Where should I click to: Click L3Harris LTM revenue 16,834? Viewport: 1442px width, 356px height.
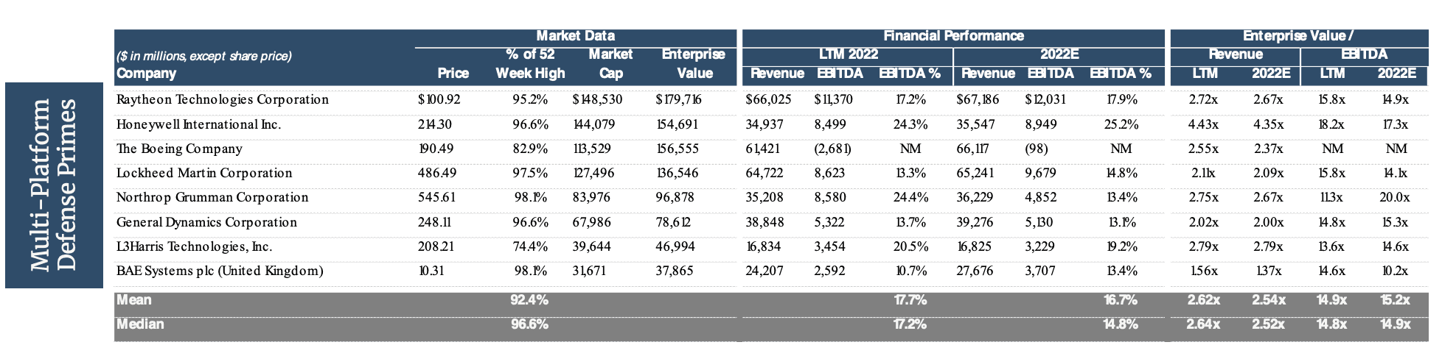[x=763, y=246]
